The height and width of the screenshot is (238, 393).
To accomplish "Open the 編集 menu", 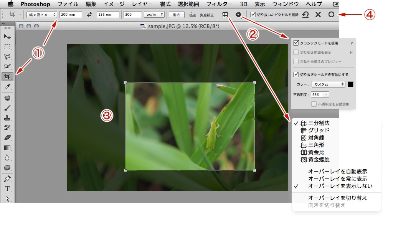I will point(91,4).
